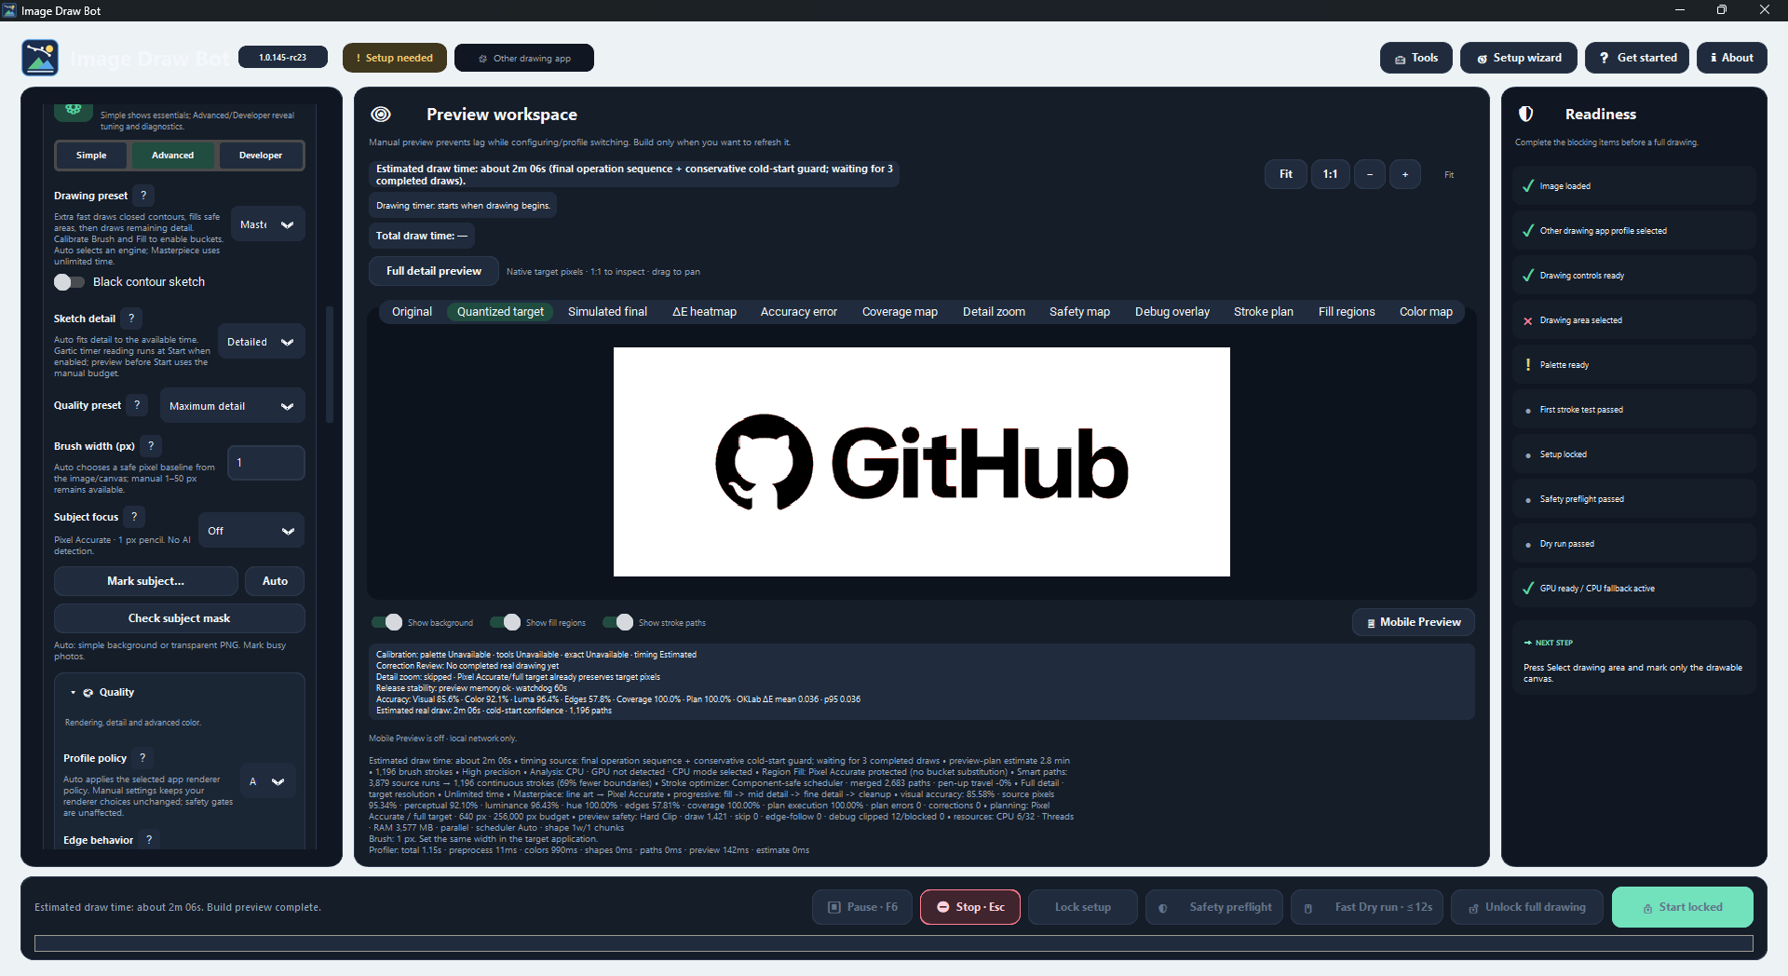Open the Accuracy error tab

click(x=799, y=312)
